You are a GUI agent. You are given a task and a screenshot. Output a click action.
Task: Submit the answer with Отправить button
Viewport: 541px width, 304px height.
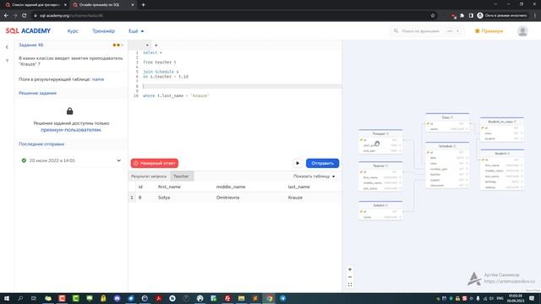[322, 163]
